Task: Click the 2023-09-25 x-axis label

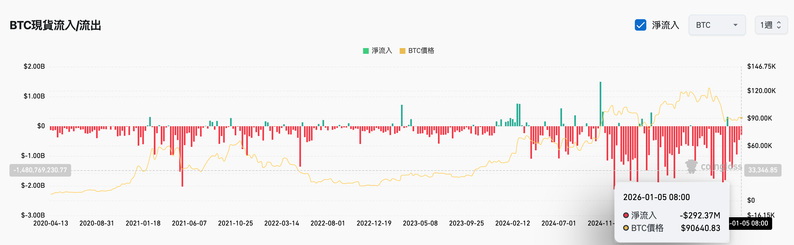Action: pos(466,223)
